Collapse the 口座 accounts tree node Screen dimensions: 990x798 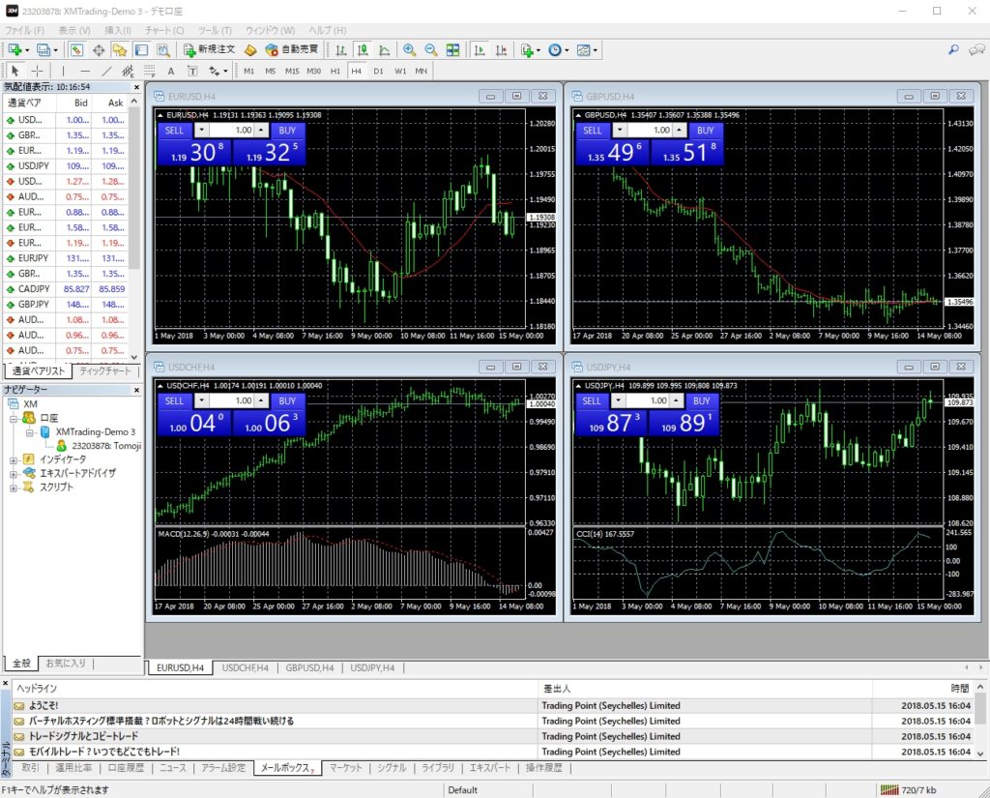pyautogui.click(x=14, y=418)
